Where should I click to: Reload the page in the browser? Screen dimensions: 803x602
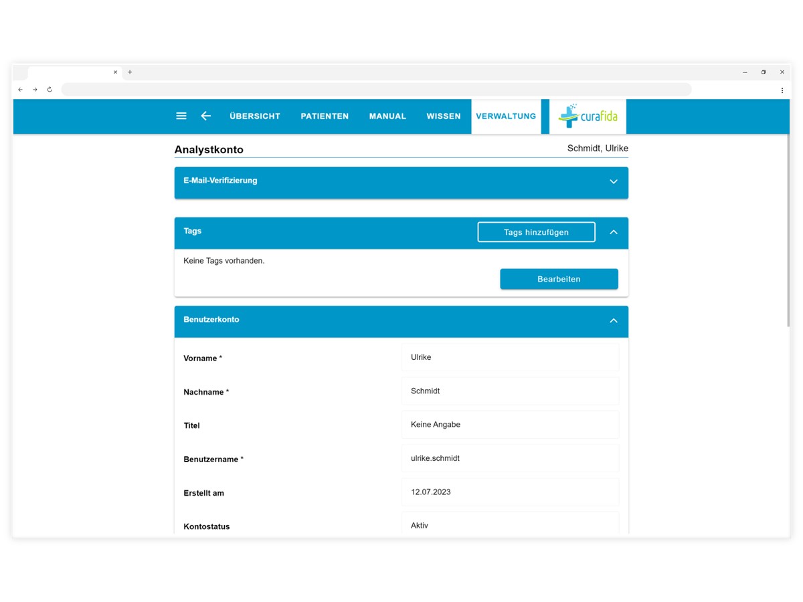coord(50,90)
